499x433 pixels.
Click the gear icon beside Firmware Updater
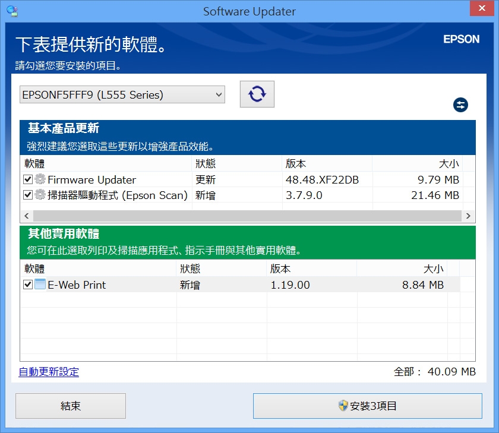coord(40,179)
